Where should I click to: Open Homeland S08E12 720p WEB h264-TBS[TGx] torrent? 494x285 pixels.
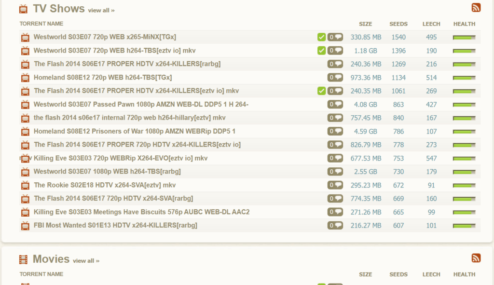(103, 77)
